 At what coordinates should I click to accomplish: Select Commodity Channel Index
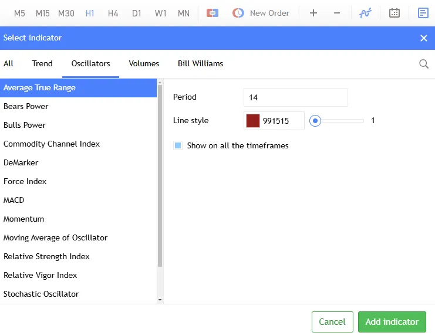click(x=78, y=144)
